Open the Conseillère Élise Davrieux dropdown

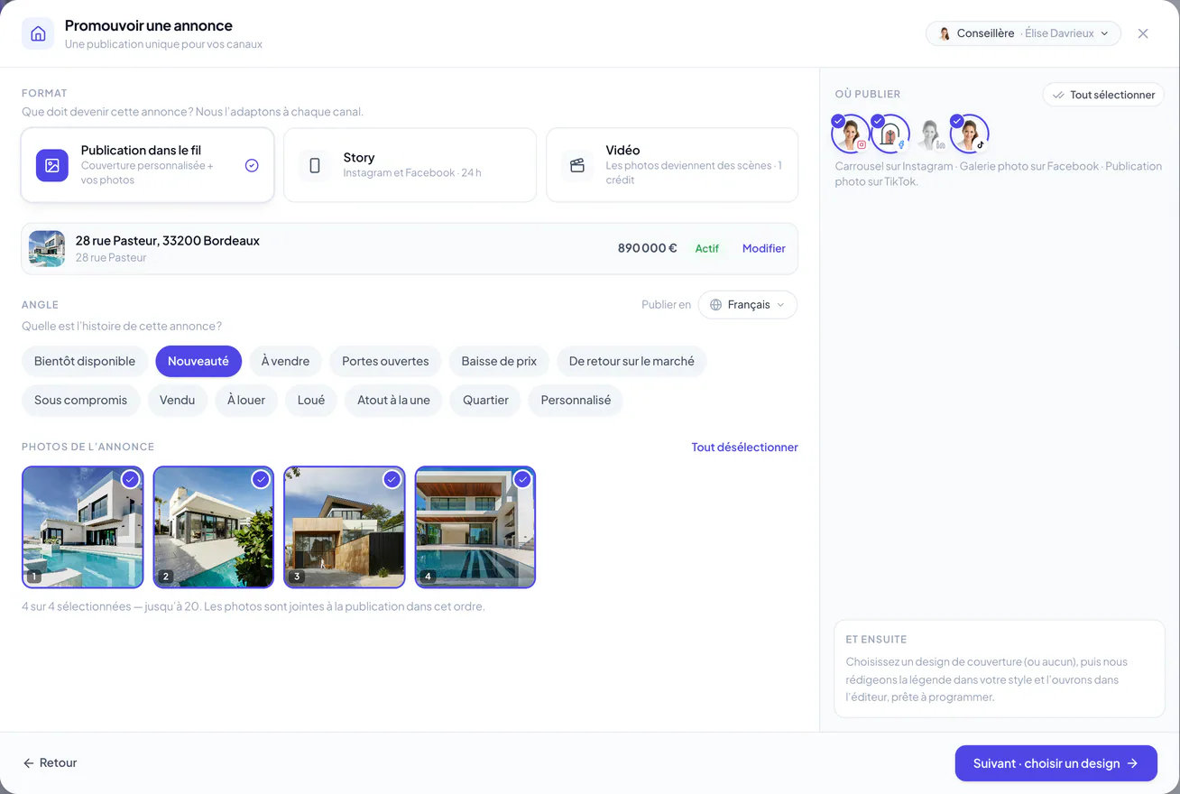point(1023,33)
